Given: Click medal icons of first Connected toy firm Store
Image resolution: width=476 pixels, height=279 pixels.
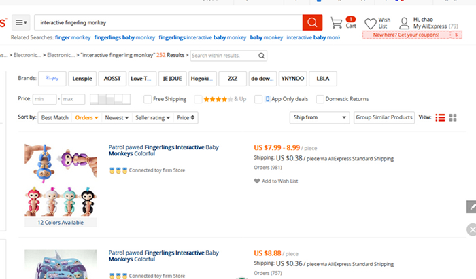Looking at the screenshot, I should pos(118,170).
